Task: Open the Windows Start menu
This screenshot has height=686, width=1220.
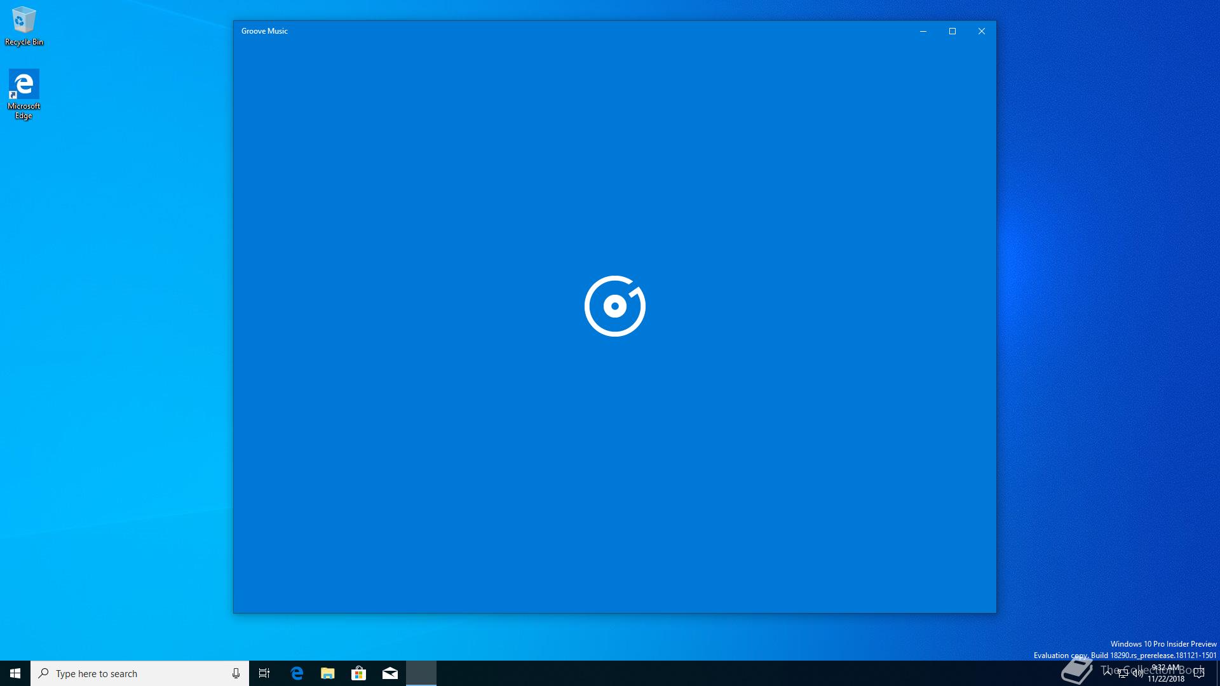Action: [x=15, y=673]
